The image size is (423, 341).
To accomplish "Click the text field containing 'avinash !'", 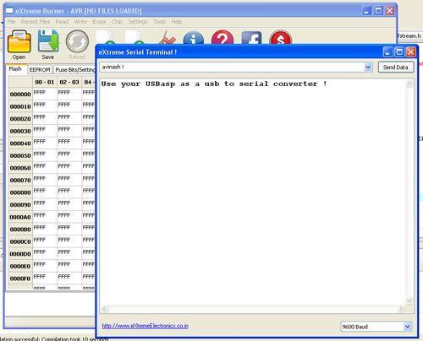I will 232,68.
